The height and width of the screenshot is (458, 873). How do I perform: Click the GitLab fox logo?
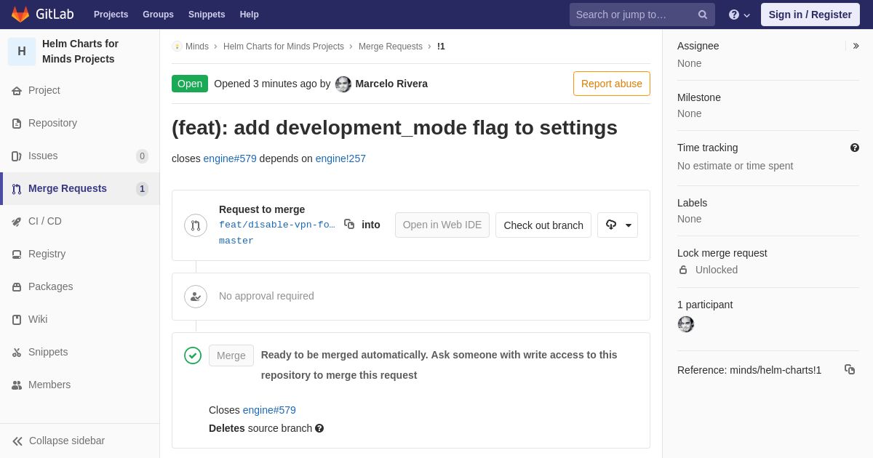pos(20,15)
